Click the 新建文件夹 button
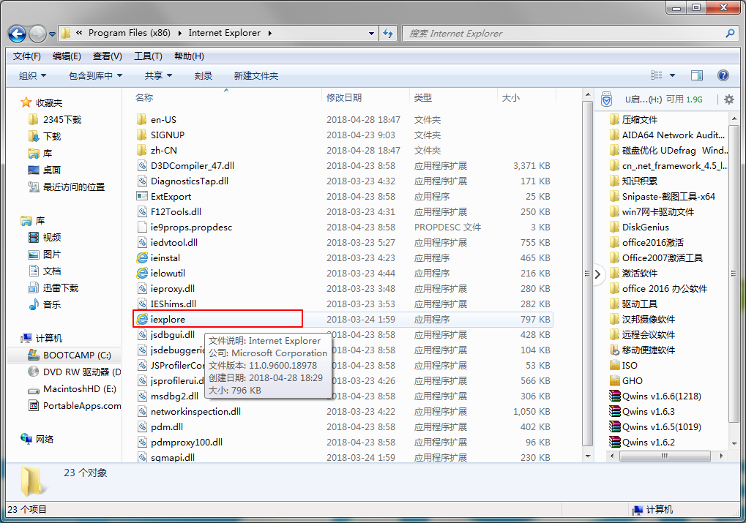This screenshot has height=523, width=746. click(x=256, y=75)
